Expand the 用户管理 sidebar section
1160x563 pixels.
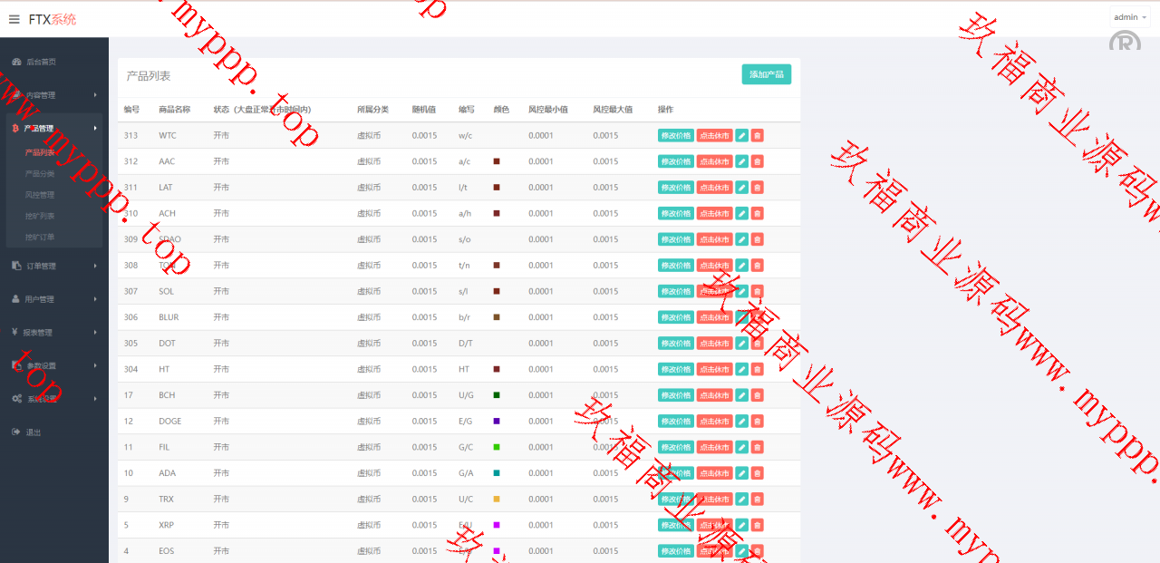[x=54, y=299]
